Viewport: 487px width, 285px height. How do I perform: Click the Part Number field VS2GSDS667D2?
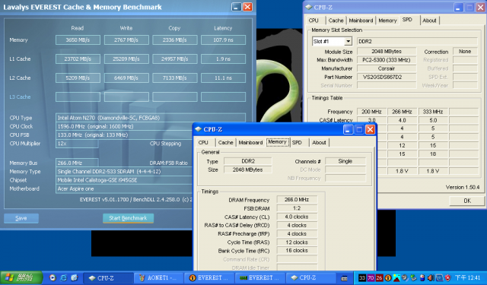click(x=387, y=77)
